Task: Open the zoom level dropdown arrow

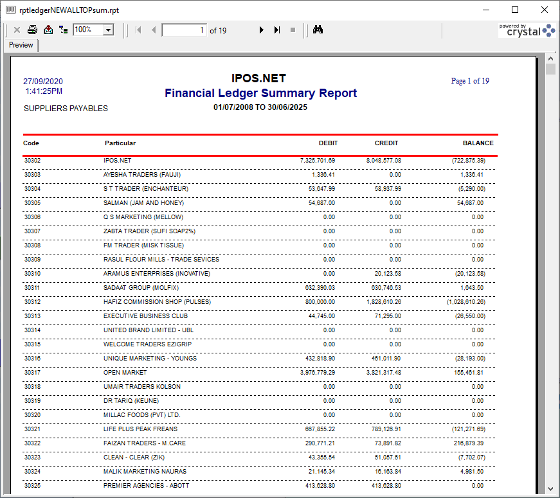Action: (108, 30)
